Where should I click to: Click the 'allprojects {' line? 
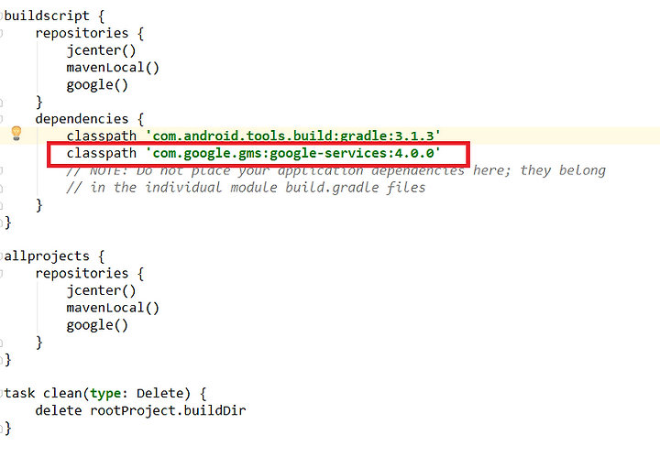54,256
